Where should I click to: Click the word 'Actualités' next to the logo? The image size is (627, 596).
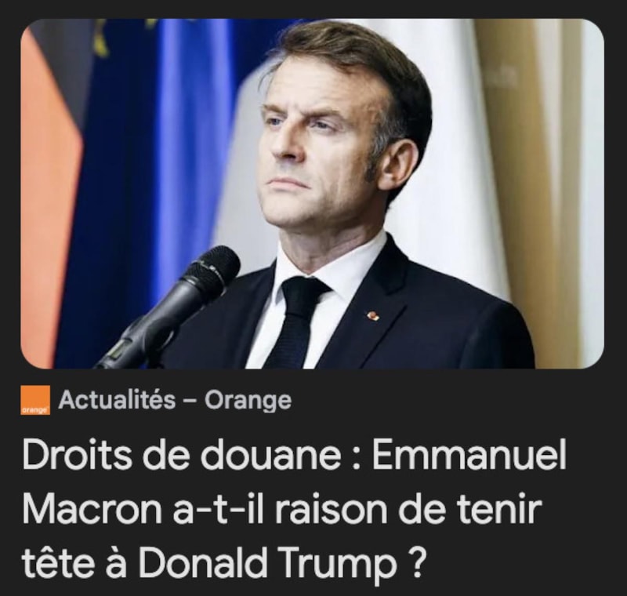click(x=117, y=400)
